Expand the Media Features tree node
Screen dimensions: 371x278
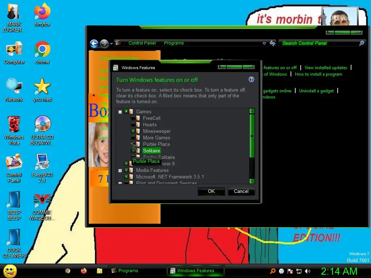[x=120, y=170]
